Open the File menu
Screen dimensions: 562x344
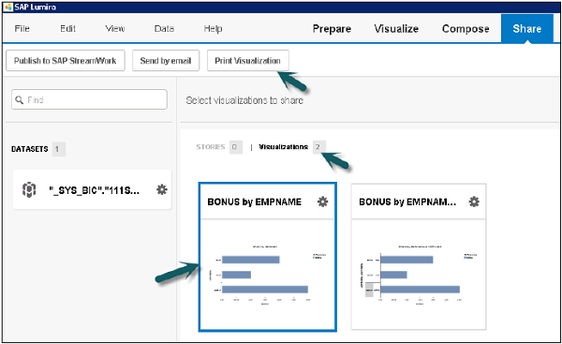click(x=22, y=28)
